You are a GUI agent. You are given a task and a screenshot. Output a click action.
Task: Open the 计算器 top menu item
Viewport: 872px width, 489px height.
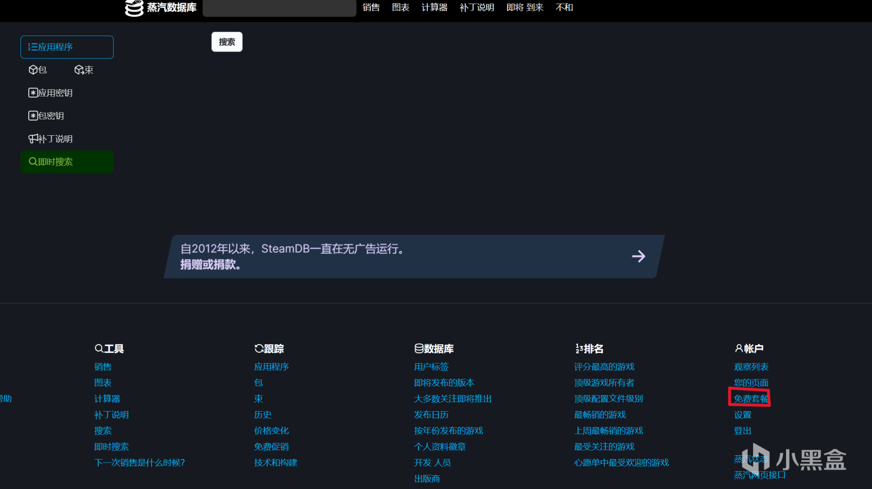point(434,7)
